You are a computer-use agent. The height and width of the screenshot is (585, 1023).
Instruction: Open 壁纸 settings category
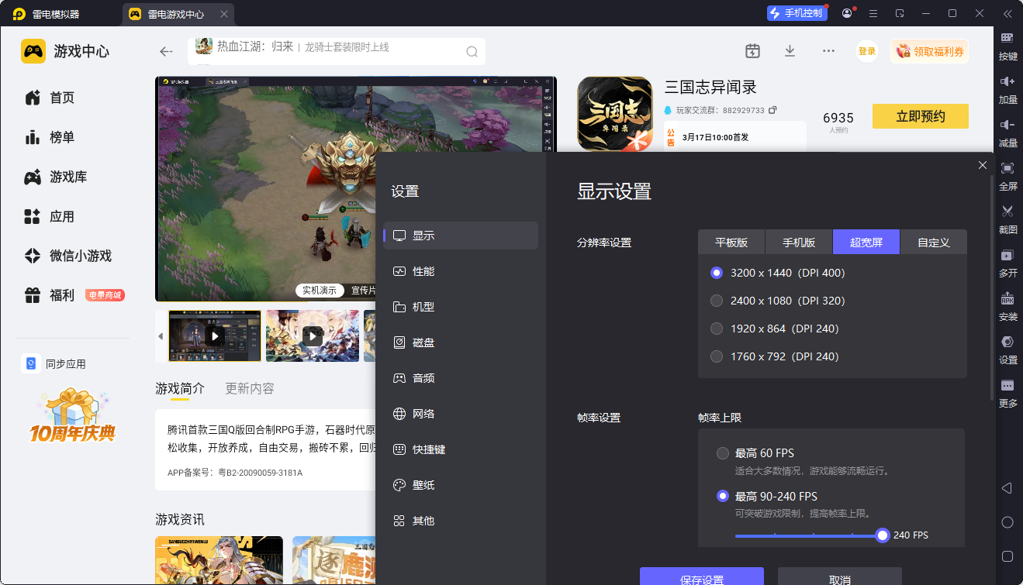coord(461,485)
